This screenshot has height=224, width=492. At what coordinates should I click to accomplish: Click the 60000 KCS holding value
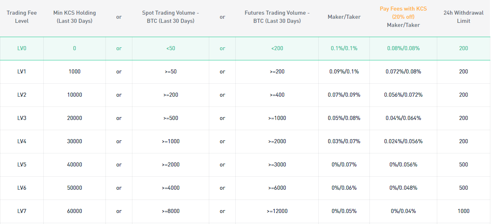(x=74, y=211)
